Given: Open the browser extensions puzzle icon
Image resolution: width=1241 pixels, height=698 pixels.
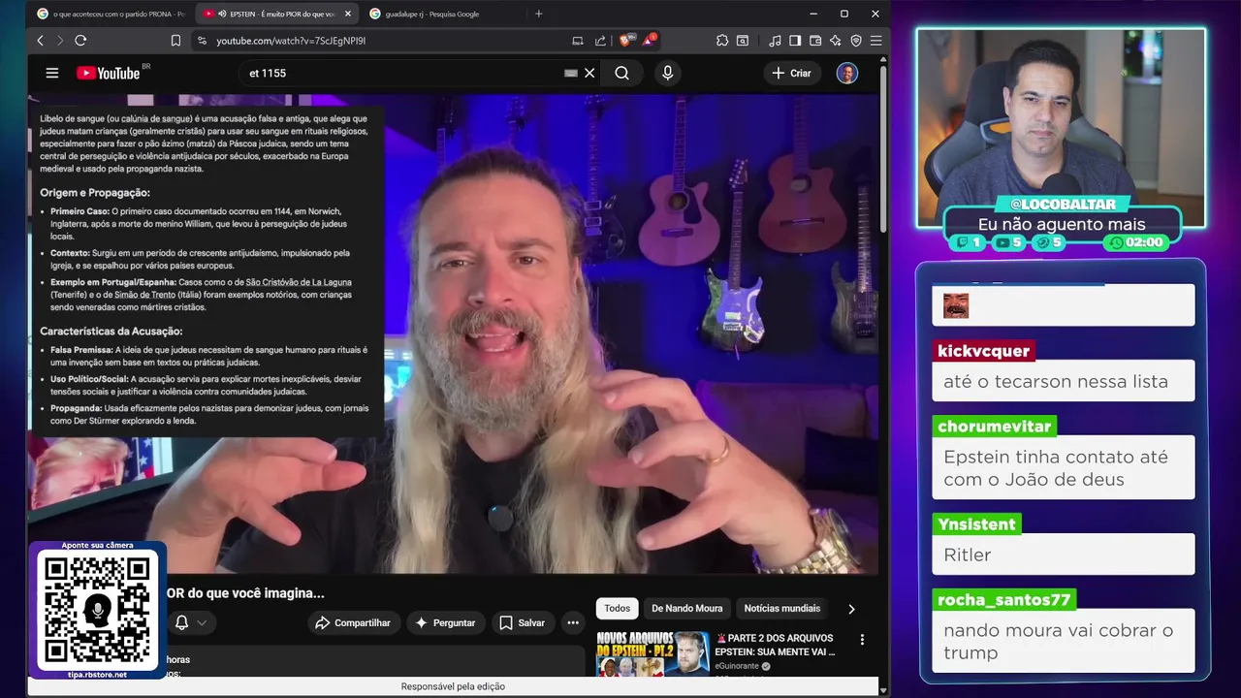Looking at the screenshot, I should point(722,41).
